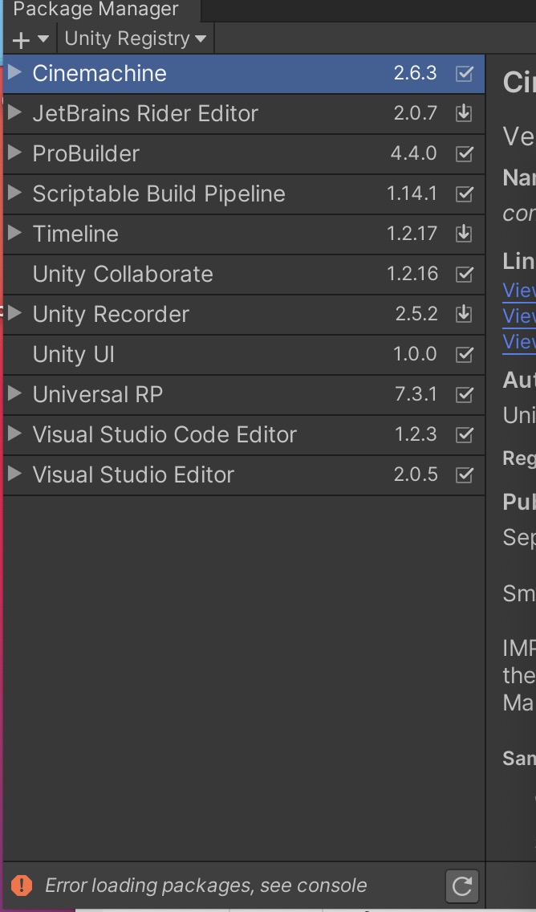536x912 pixels.
Task: Open the second View link in details
Action: click(x=519, y=316)
